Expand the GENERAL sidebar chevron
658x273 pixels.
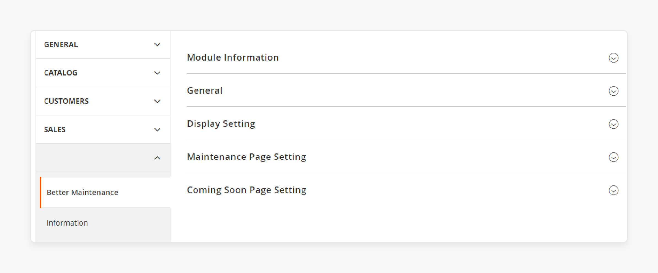pyautogui.click(x=157, y=45)
